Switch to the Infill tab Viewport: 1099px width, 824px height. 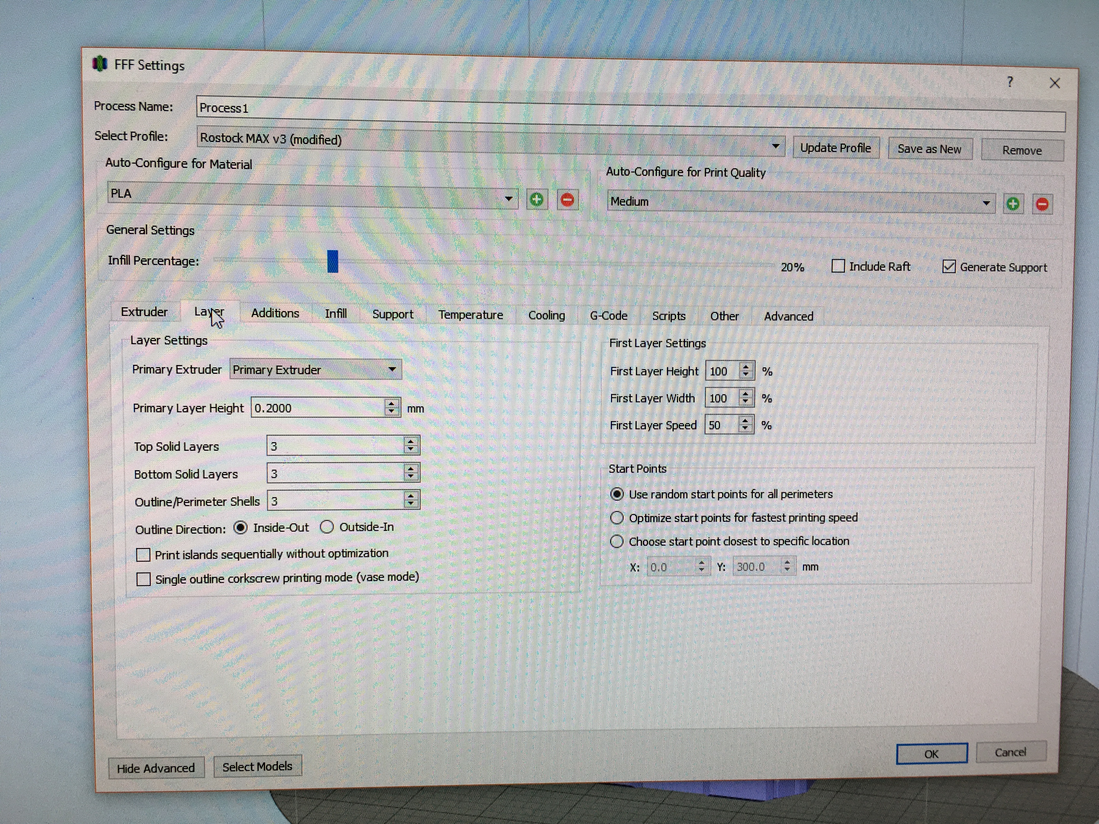(x=336, y=313)
